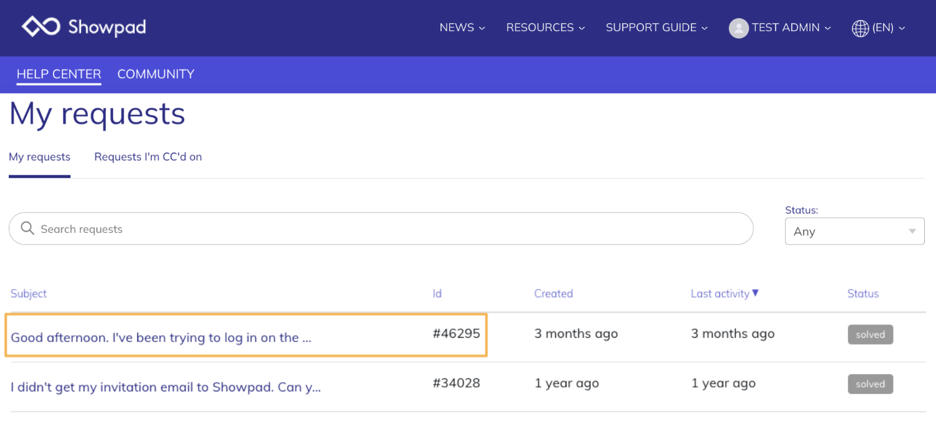Click the Last activity sort arrow
This screenshot has height=427, width=936.
point(755,293)
